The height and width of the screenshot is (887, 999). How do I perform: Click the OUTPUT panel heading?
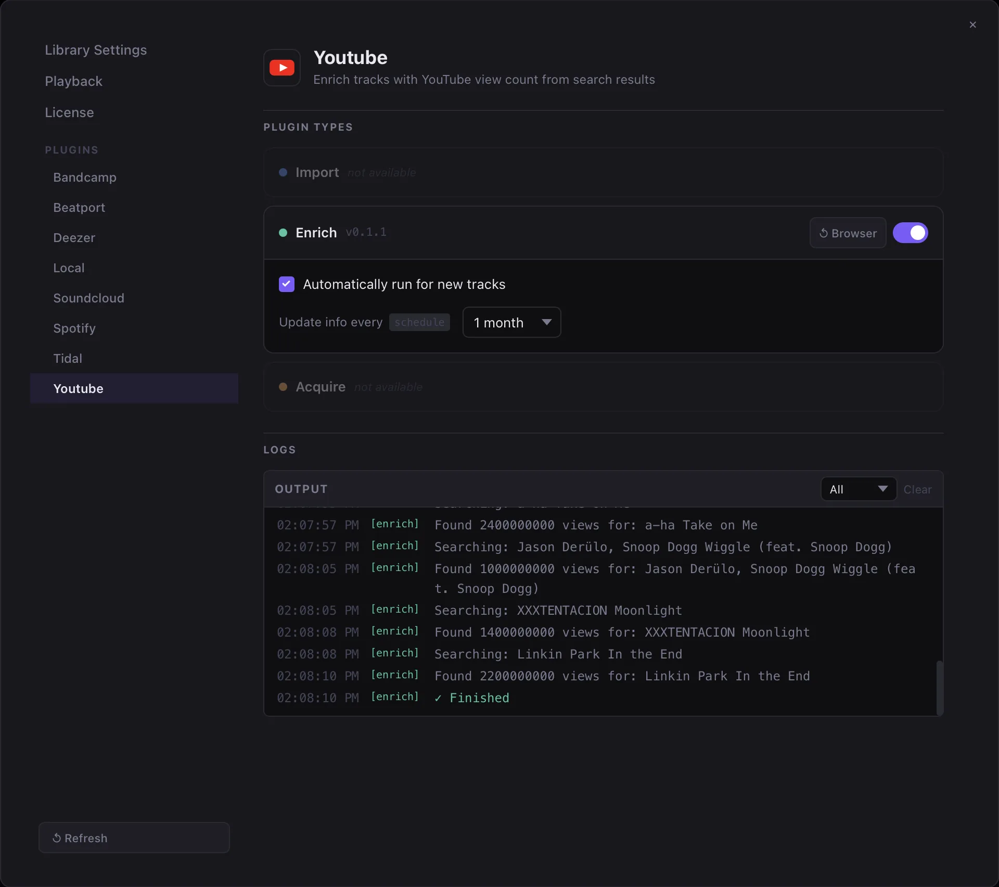pyautogui.click(x=301, y=489)
